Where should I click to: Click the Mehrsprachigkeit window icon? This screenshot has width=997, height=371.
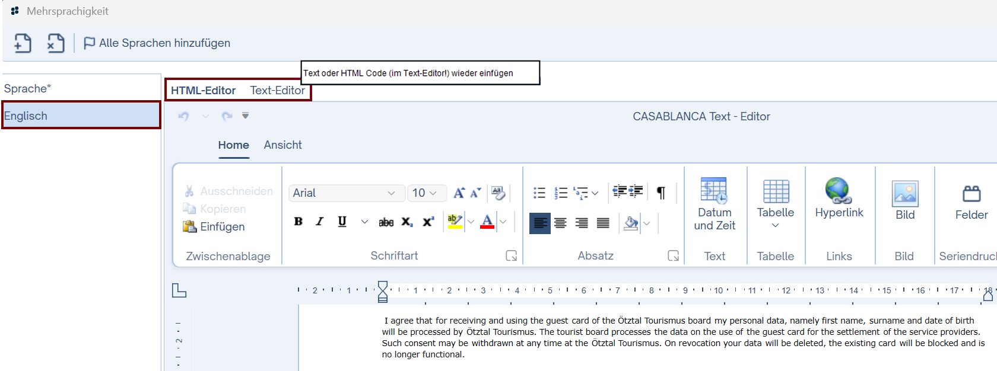coord(15,11)
